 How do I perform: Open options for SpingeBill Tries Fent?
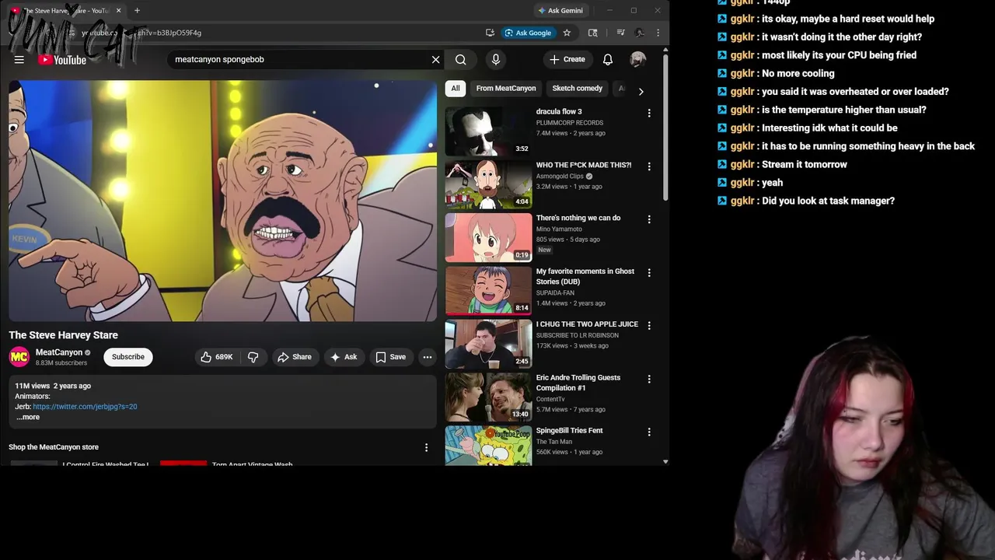tap(649, 432)
